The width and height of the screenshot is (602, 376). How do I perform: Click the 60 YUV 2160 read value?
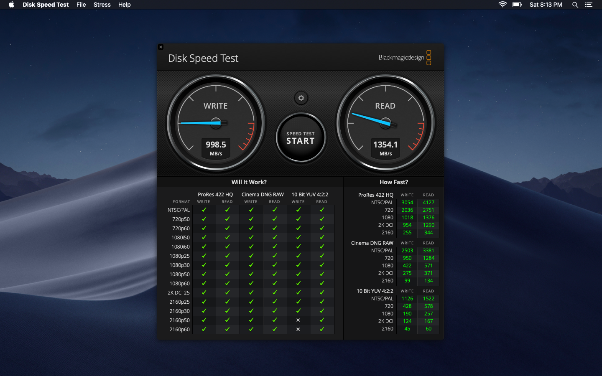click(429, 329)
